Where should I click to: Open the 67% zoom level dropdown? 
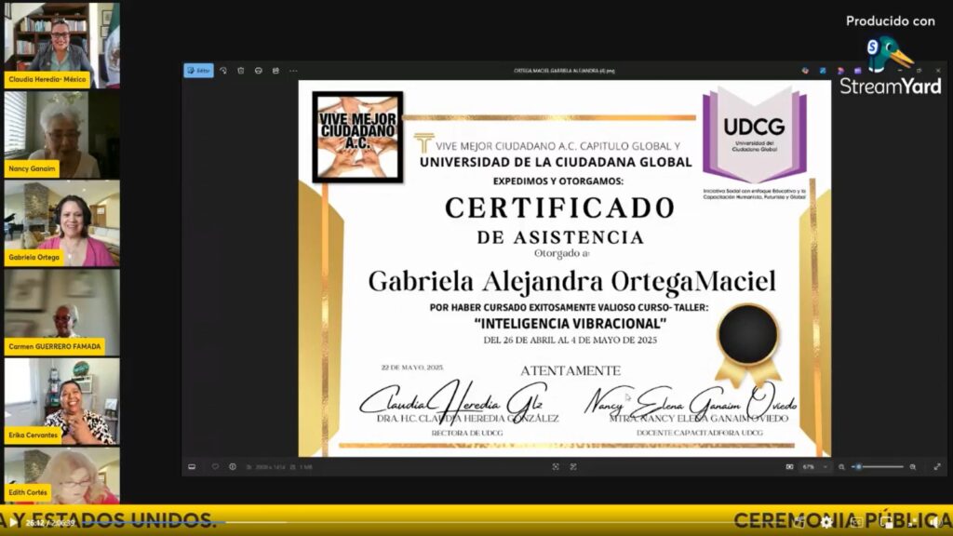[815, 467]
